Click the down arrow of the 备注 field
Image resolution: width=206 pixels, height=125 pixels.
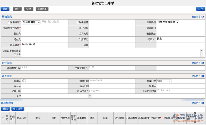click(90, 97)
